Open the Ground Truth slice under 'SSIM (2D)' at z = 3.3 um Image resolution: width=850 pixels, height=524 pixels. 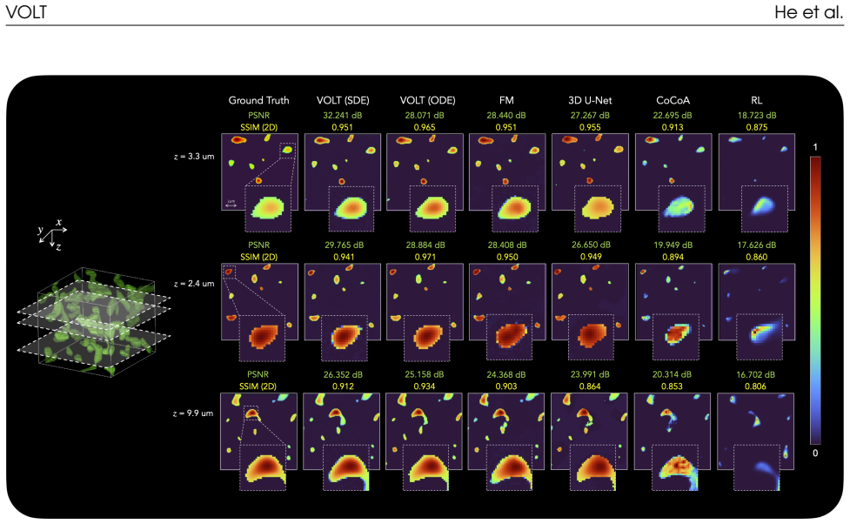pyautogui.click(x=259, y=171)
